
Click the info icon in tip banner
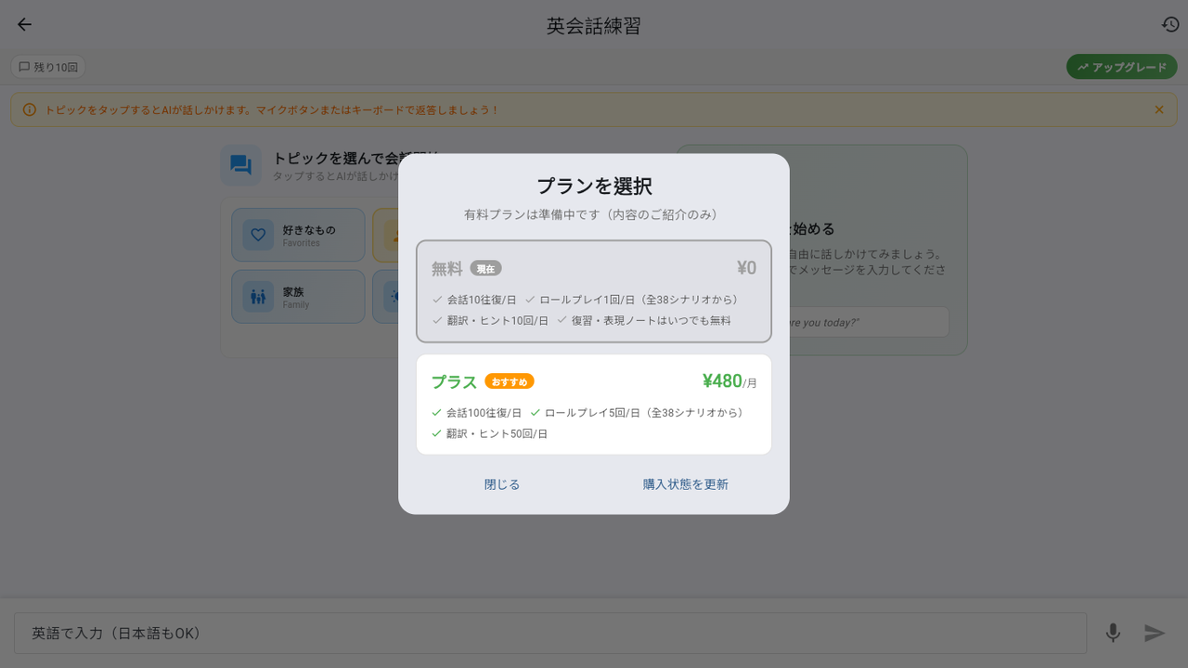pos(30,109)
